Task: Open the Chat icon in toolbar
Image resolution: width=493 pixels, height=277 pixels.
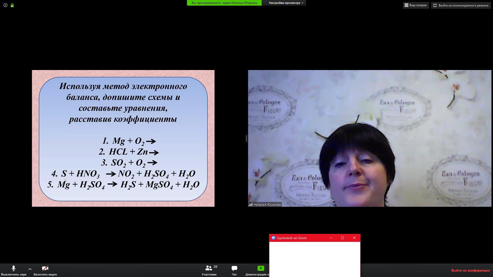Action: pos(234,270)
